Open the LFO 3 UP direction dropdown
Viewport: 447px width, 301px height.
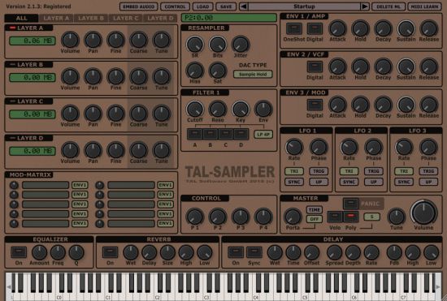[x=428, y=182]
